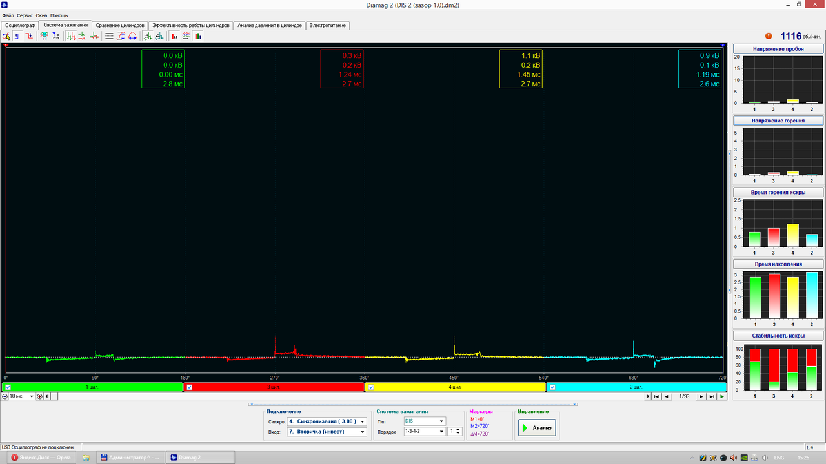This screenshot has height=464, width=826.
Task: Click the red falling-edge trigger icon
Action: [x=29, y=36]
